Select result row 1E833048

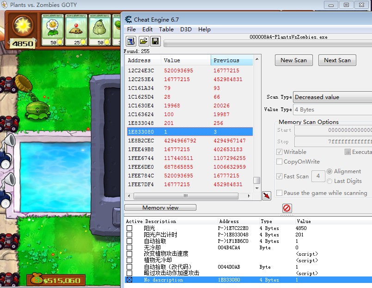tap(190, 123)
